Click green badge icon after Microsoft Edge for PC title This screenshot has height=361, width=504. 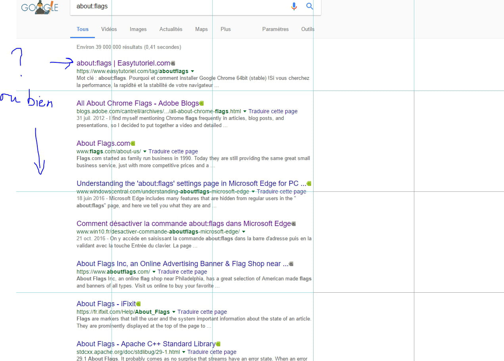pyautogui.click(x=309, y=183)
